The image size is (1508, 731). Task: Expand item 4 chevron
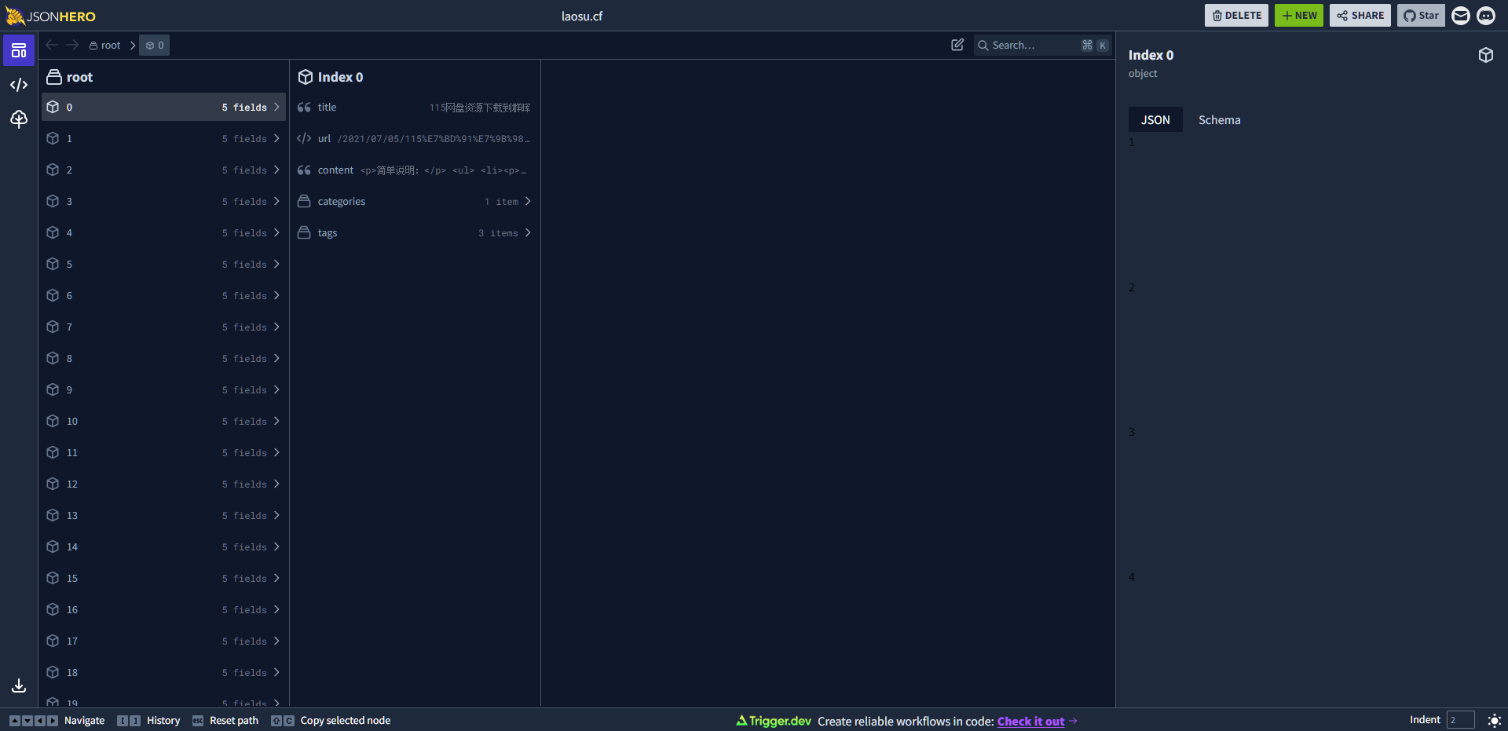pyautogui.click(x=276, y=232)
